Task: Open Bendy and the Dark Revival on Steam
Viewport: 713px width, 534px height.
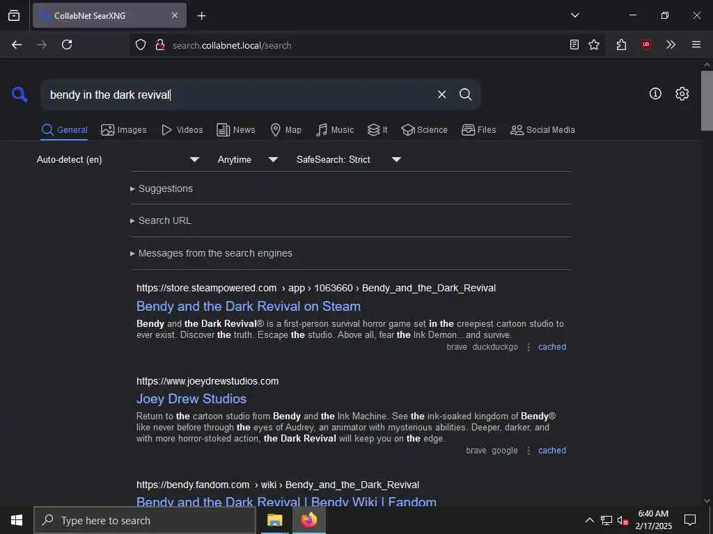Action: click(x=249, y=307)
